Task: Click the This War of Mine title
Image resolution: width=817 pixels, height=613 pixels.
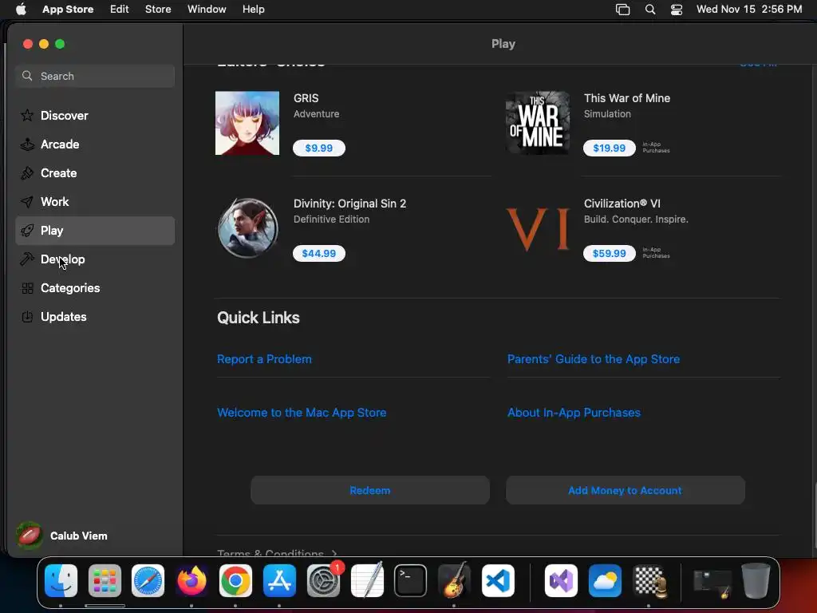Action: 627,98
